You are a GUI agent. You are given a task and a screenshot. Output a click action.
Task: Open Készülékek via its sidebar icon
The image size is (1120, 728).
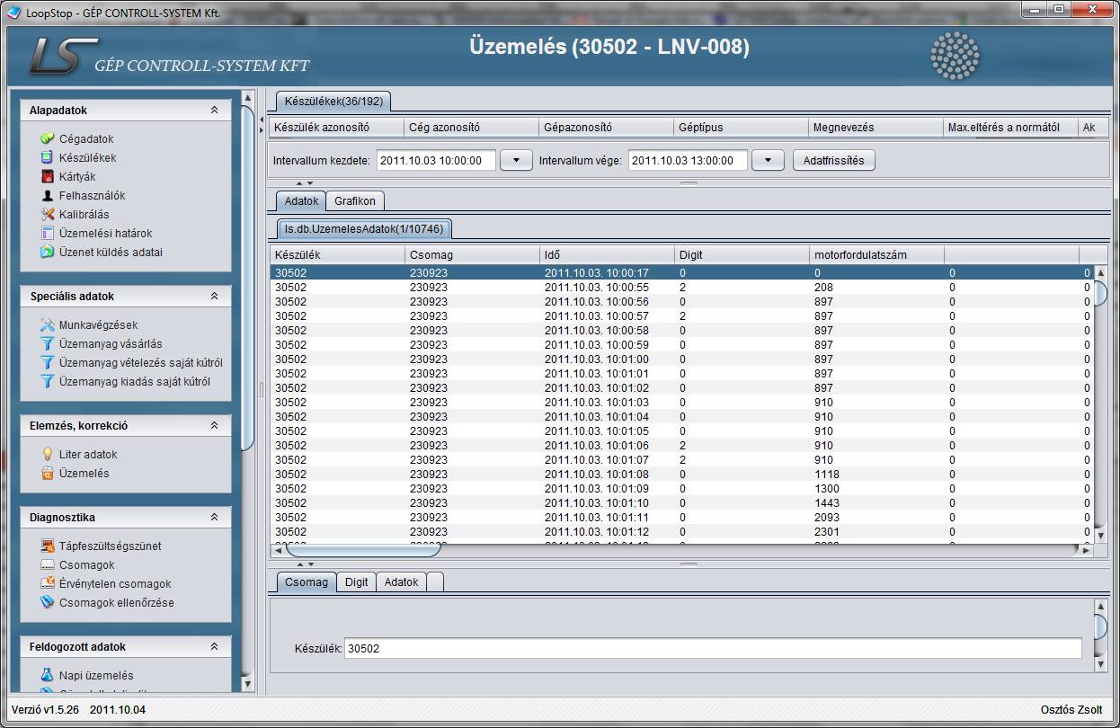(48, 158)
